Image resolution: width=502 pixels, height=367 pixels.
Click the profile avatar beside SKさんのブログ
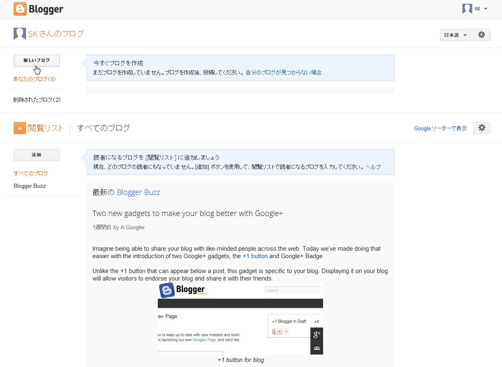pos(20,34)
